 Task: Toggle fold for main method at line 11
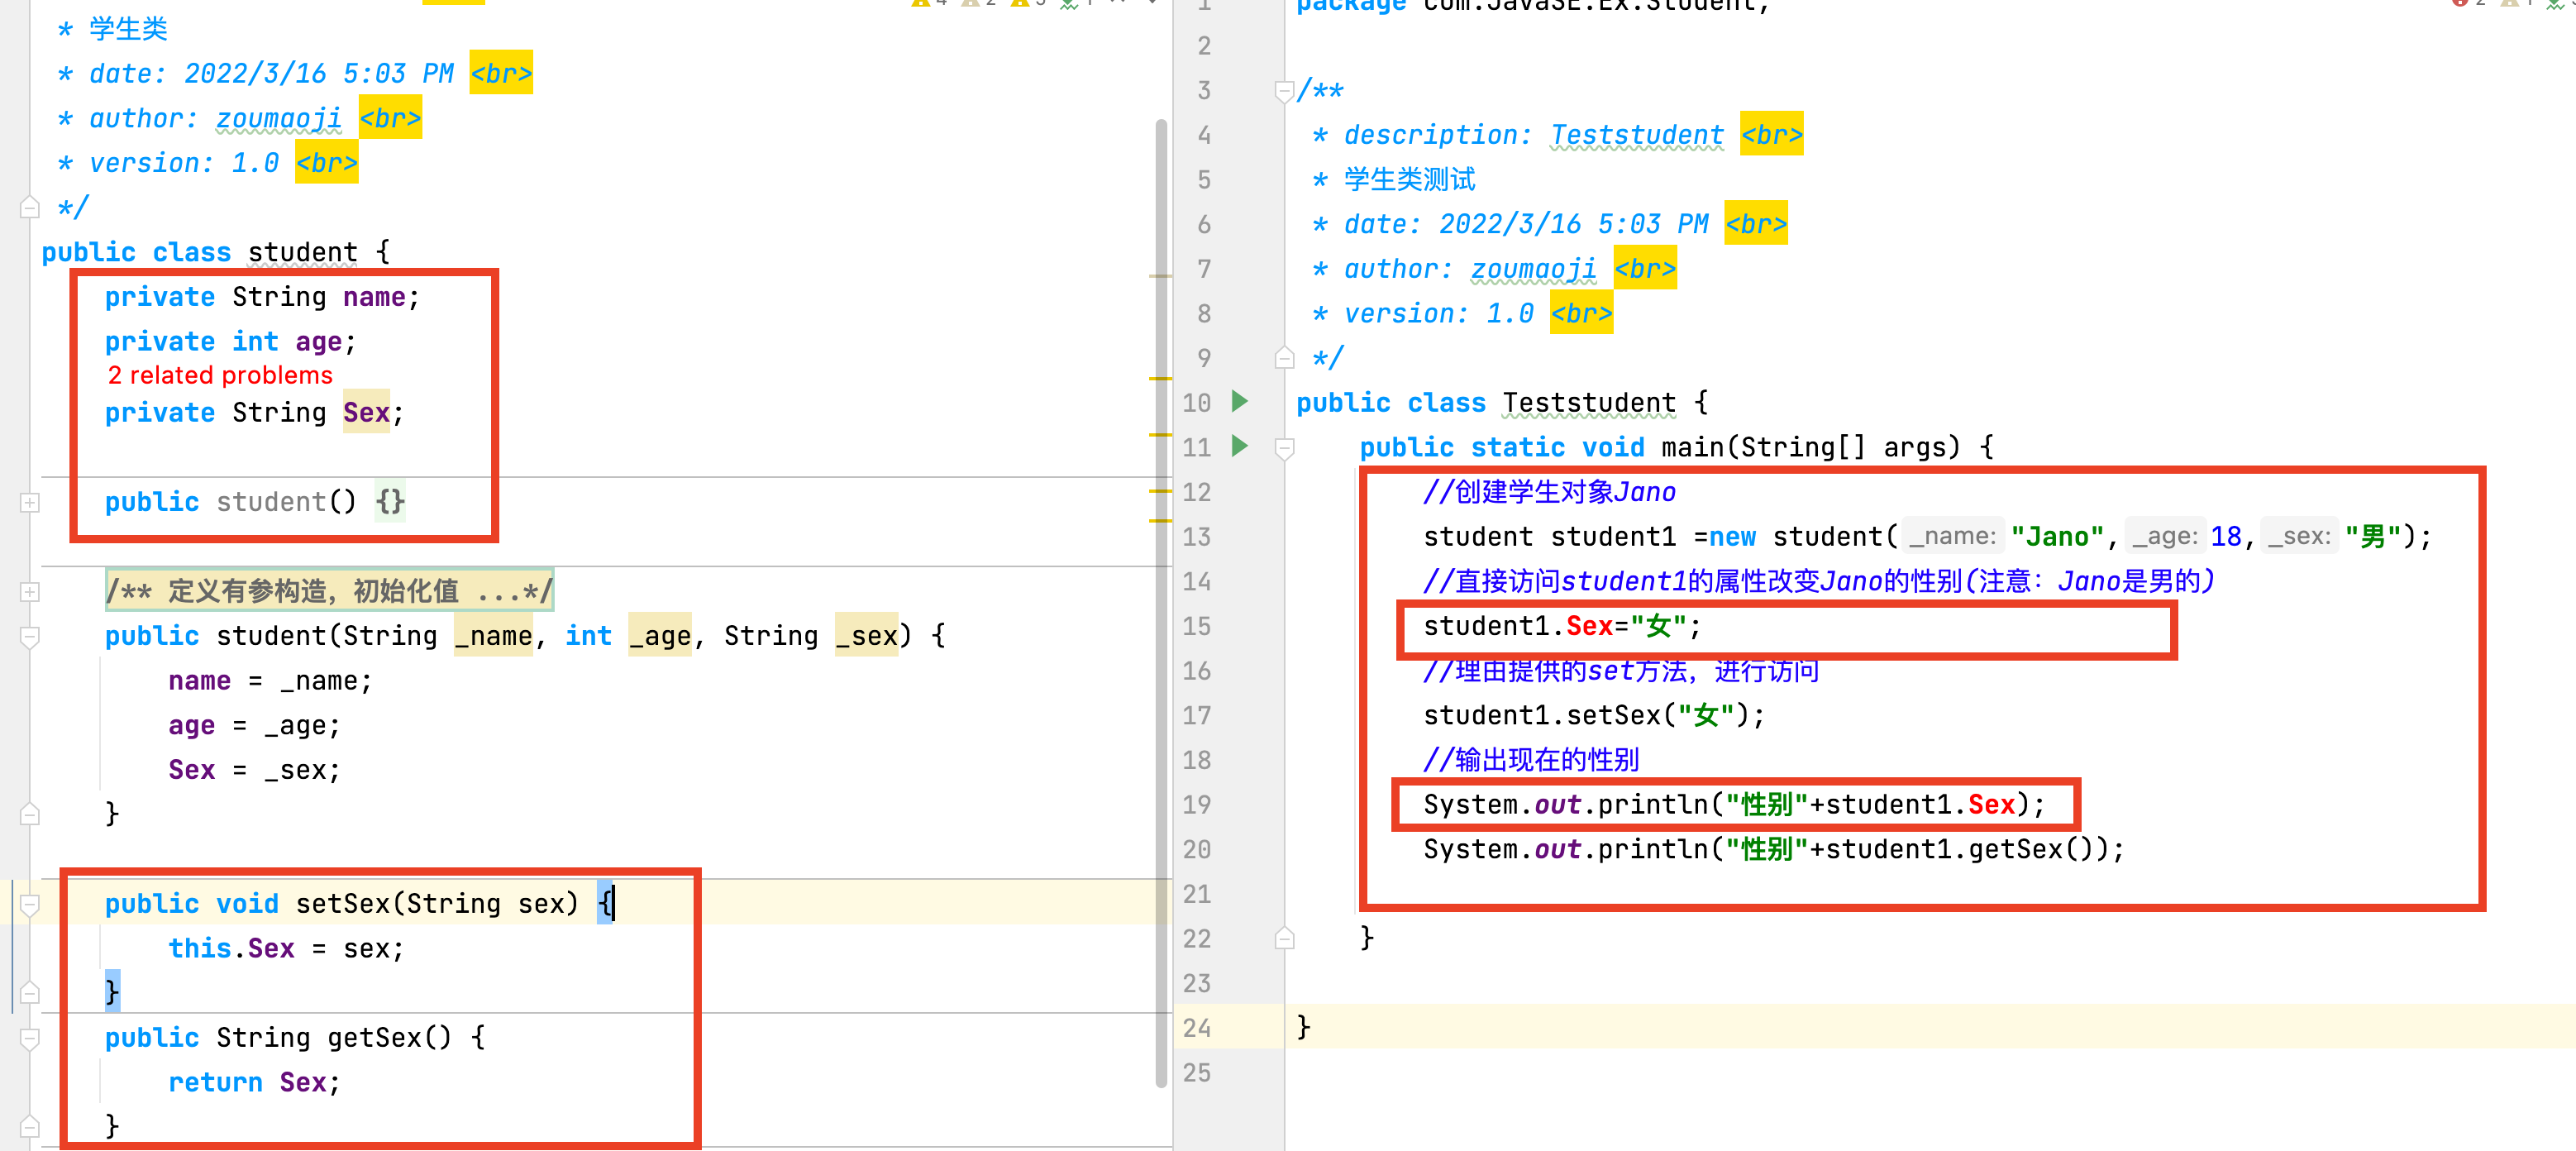pyautogui.click(x=1285, y=448)
